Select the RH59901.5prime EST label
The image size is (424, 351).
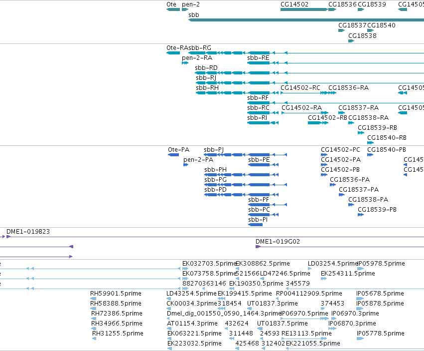pyautogui.click(x=116, y=294)
